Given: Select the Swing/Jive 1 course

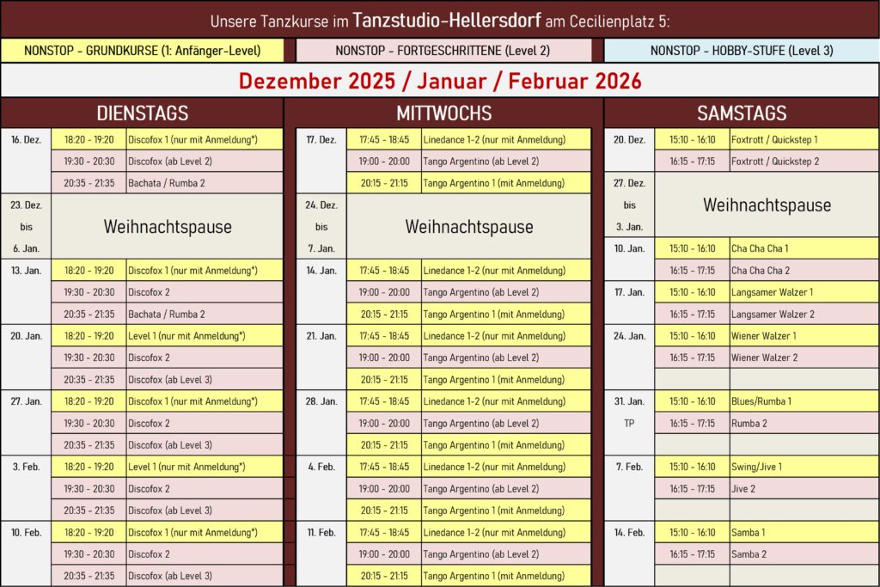Looking at the screenshot, I should [756, 467].
